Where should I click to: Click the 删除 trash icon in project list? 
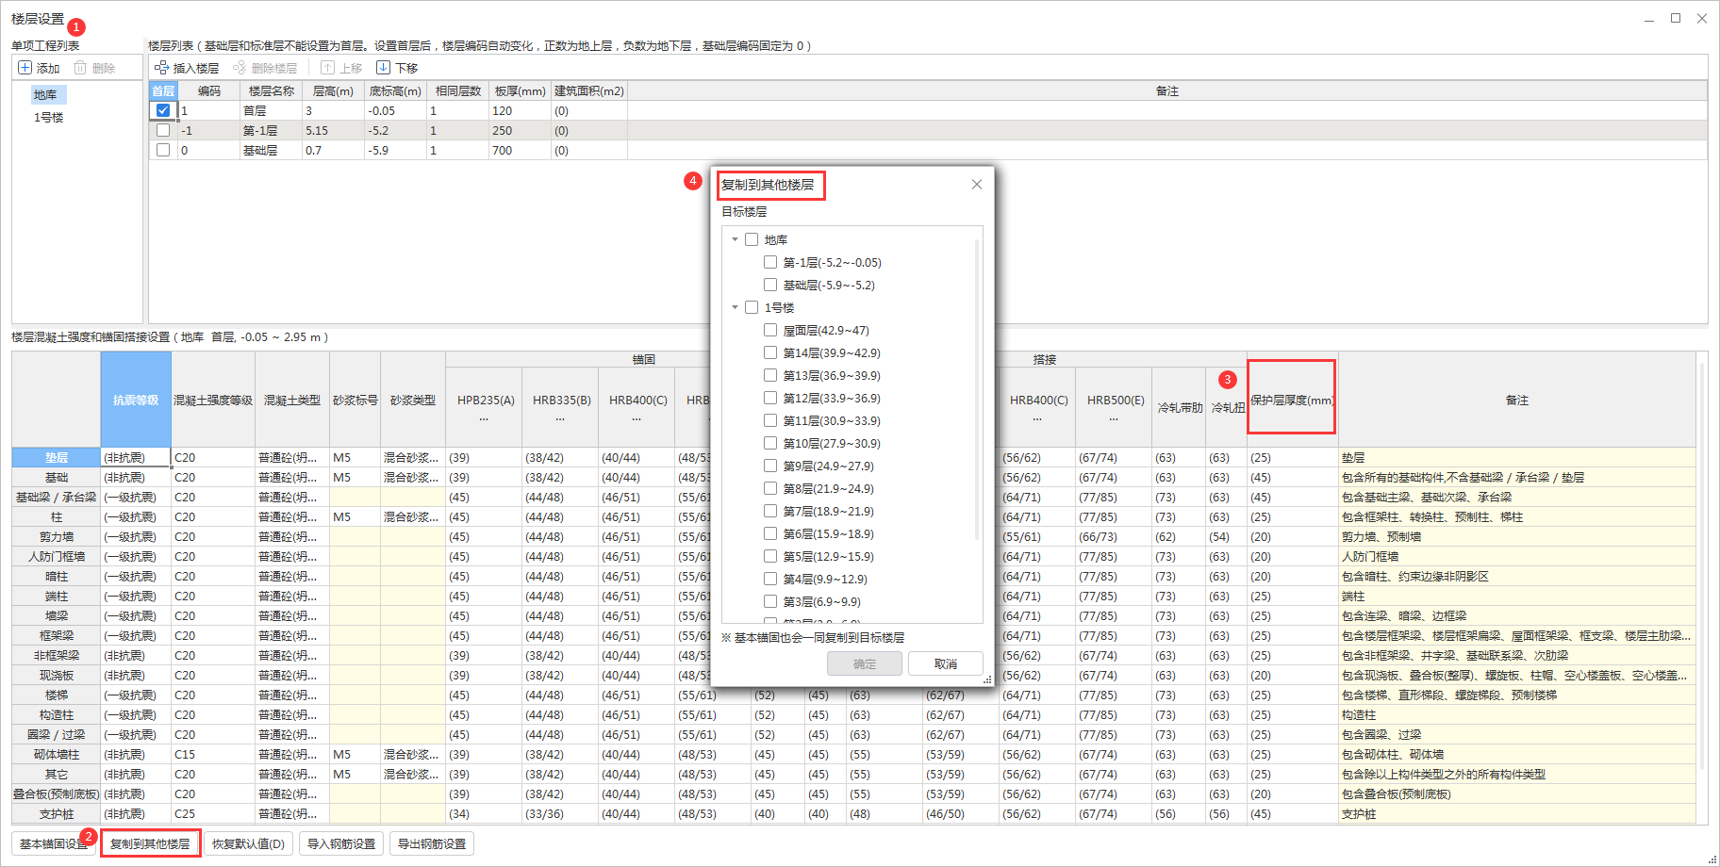(x=80, y=68)
